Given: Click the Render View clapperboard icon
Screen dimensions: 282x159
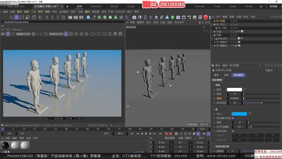Looking at the screenshot, I should pos(70,17).
